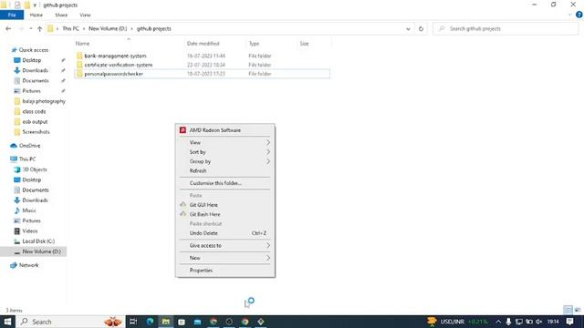Open the File ribbon tab

tap(12, 15)
